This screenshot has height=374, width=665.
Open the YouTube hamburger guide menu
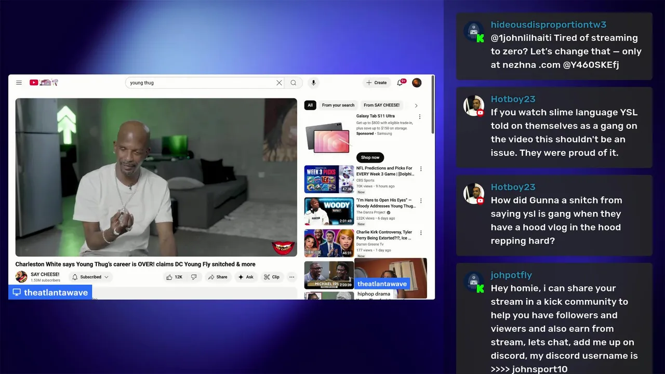pos(19,83)
